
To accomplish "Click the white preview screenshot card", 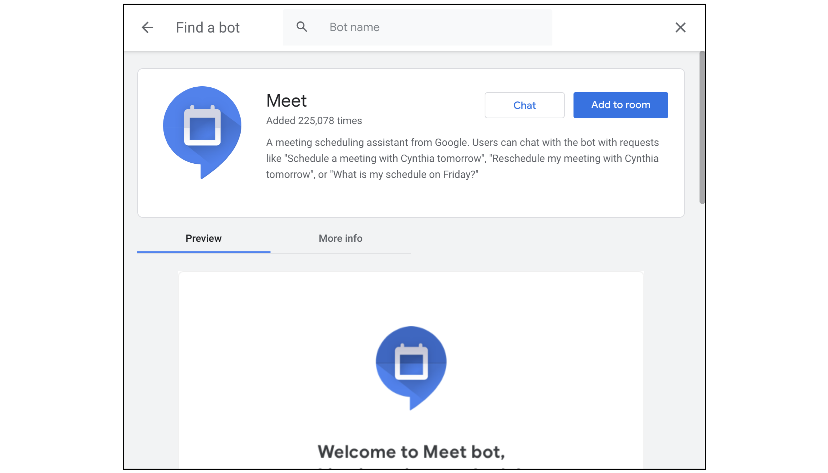I will click(260, 325).
